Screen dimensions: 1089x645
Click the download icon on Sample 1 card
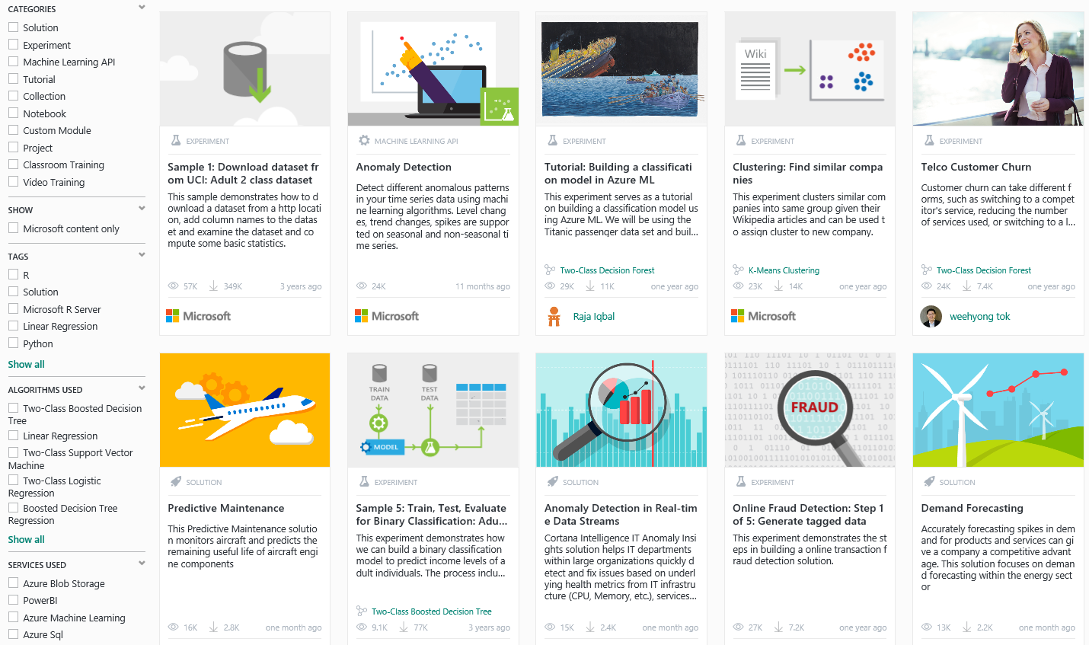click(214, 286)
